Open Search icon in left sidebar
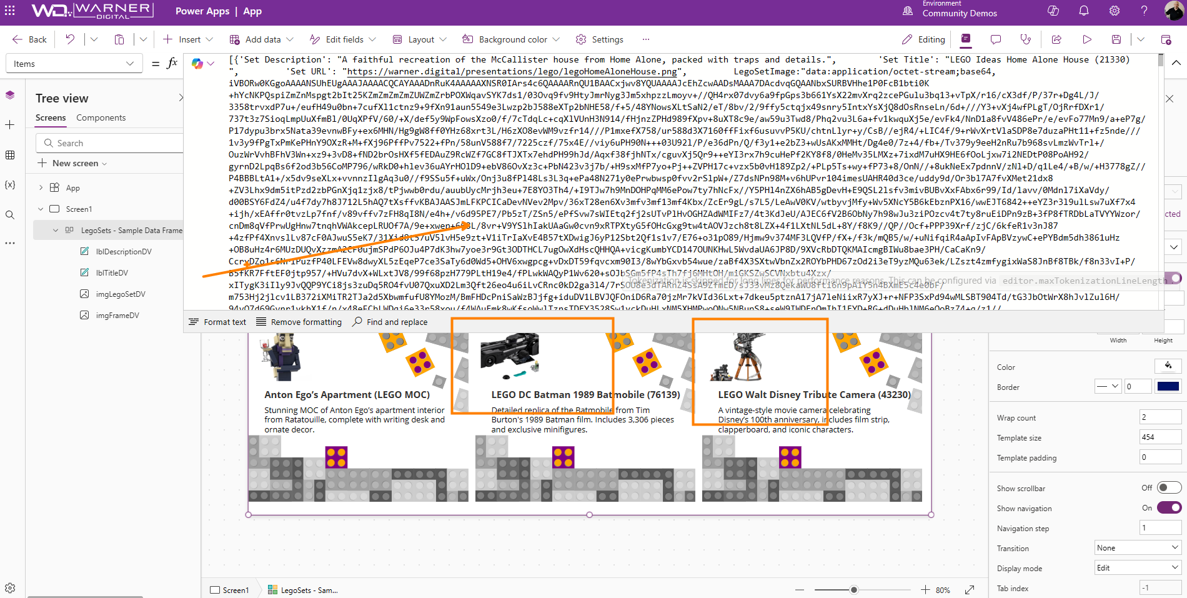This screenshot has width=1187, height=598. point(10,215)
